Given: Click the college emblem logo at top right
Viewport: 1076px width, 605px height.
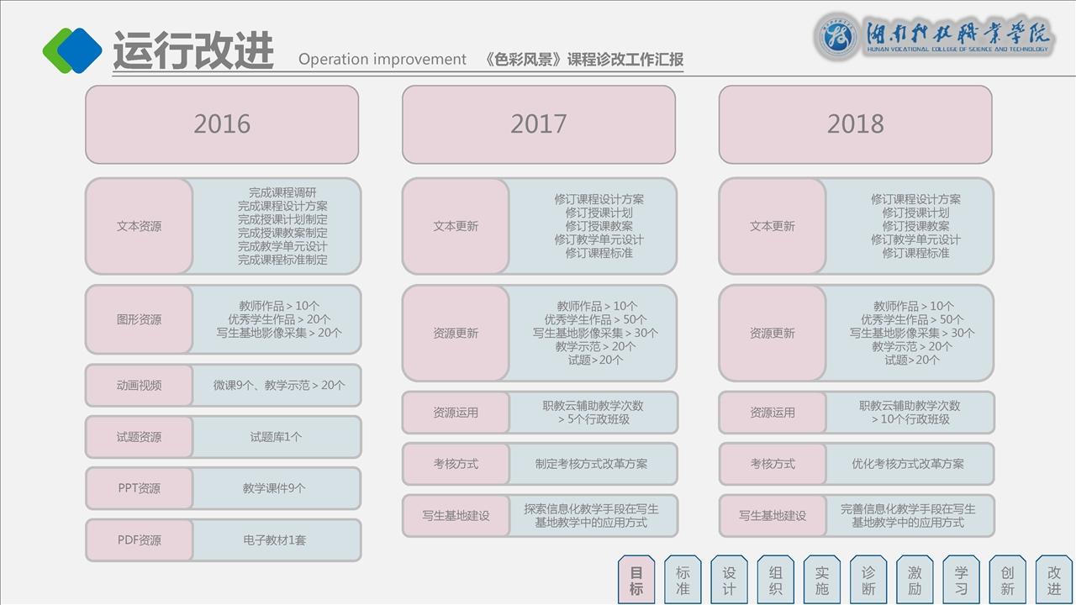Looking at the screenshot, I should (x=836, y=37).
